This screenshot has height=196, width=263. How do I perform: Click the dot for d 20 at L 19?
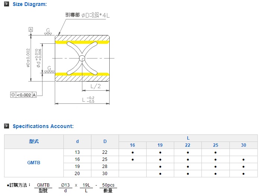pos(160,174)
